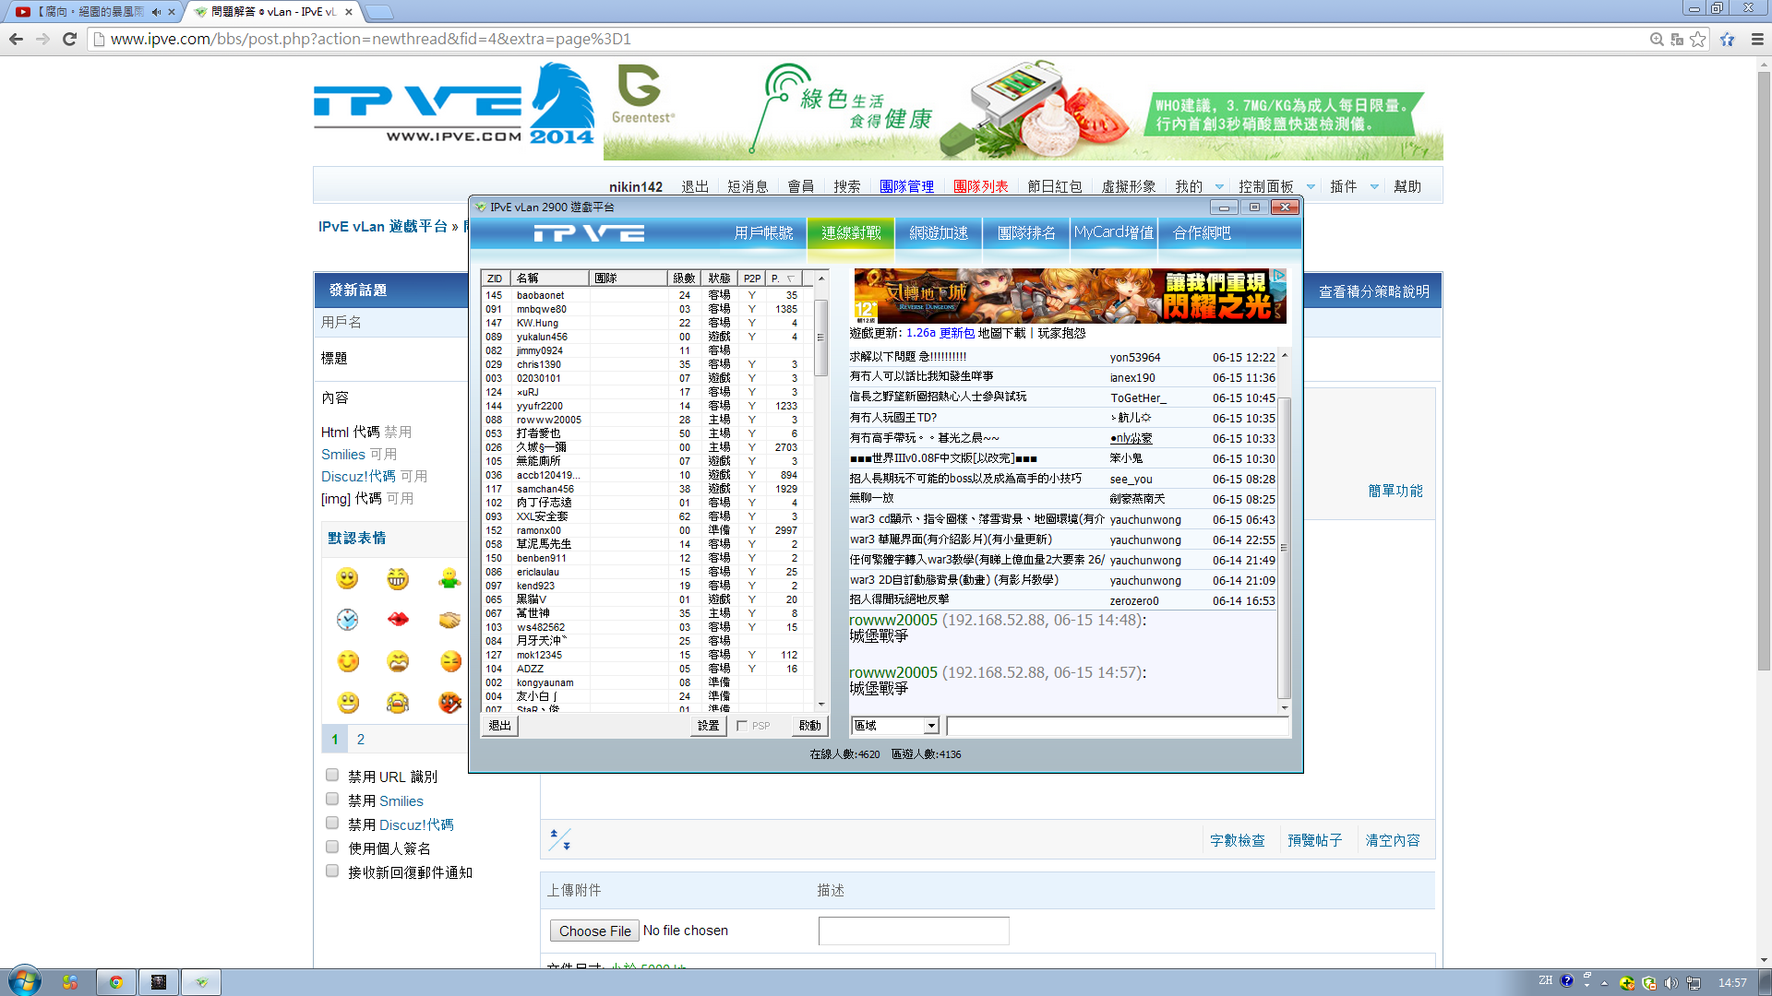
Task: Reload the page with browser refresh icon
Action: (x=69, y=39)
